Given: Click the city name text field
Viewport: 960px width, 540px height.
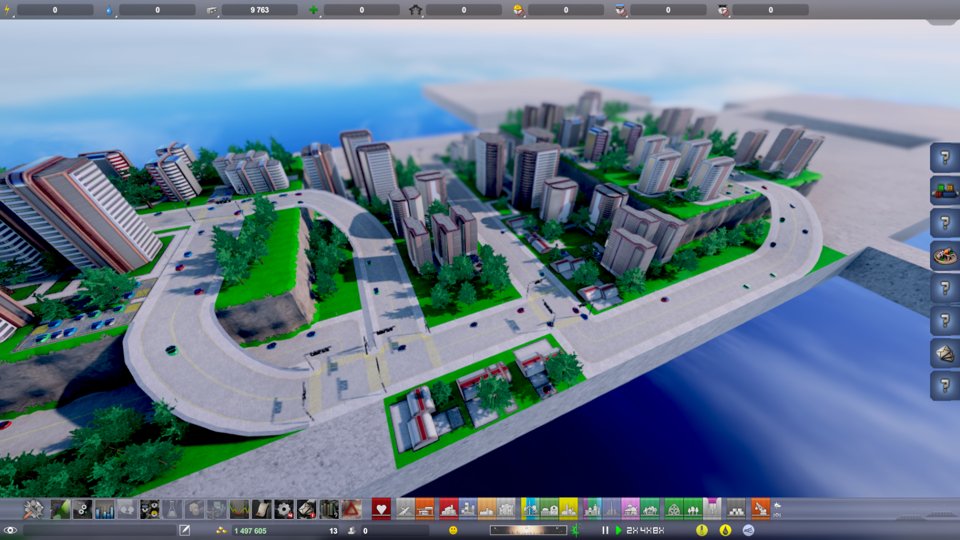Looking at the screenshot, I should pyautogui.click(x=99, y=530).
